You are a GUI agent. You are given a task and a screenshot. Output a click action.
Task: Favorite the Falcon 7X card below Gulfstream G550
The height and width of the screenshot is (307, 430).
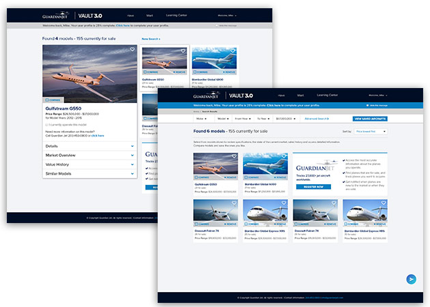234,203
